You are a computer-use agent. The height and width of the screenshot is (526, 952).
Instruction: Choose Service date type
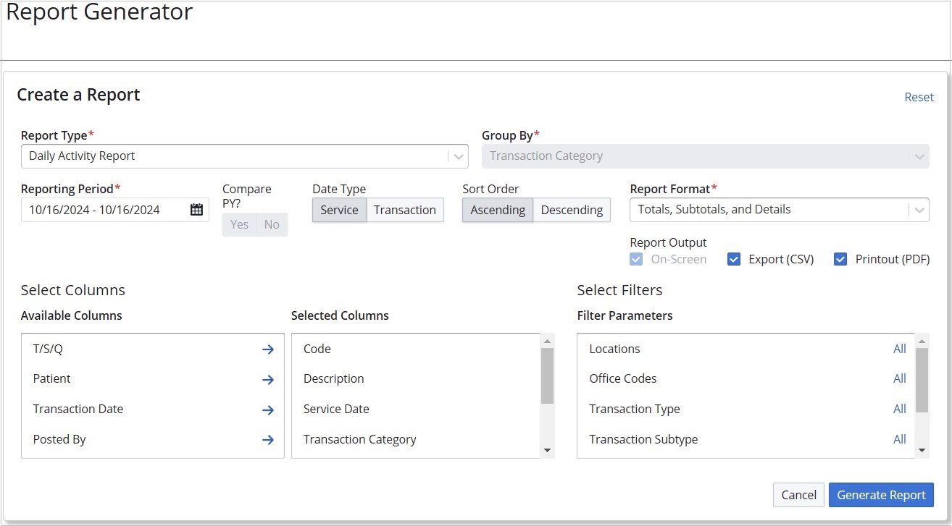tap(339, 210)
